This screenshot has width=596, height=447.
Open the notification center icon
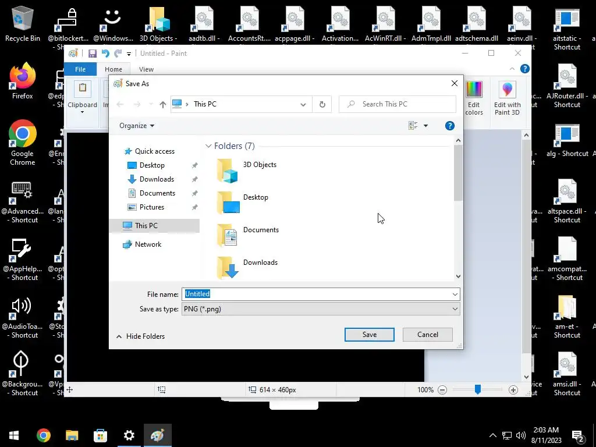pyautogui.click(x=577, y=435)
